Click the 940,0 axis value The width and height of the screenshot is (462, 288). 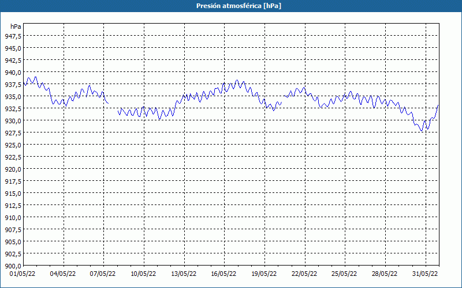[x=13, y=73]
